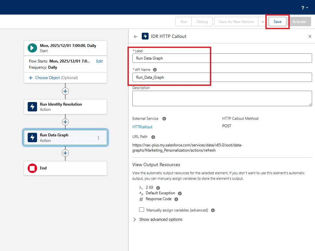
Task: Save the flow
Action: point(277,22)
